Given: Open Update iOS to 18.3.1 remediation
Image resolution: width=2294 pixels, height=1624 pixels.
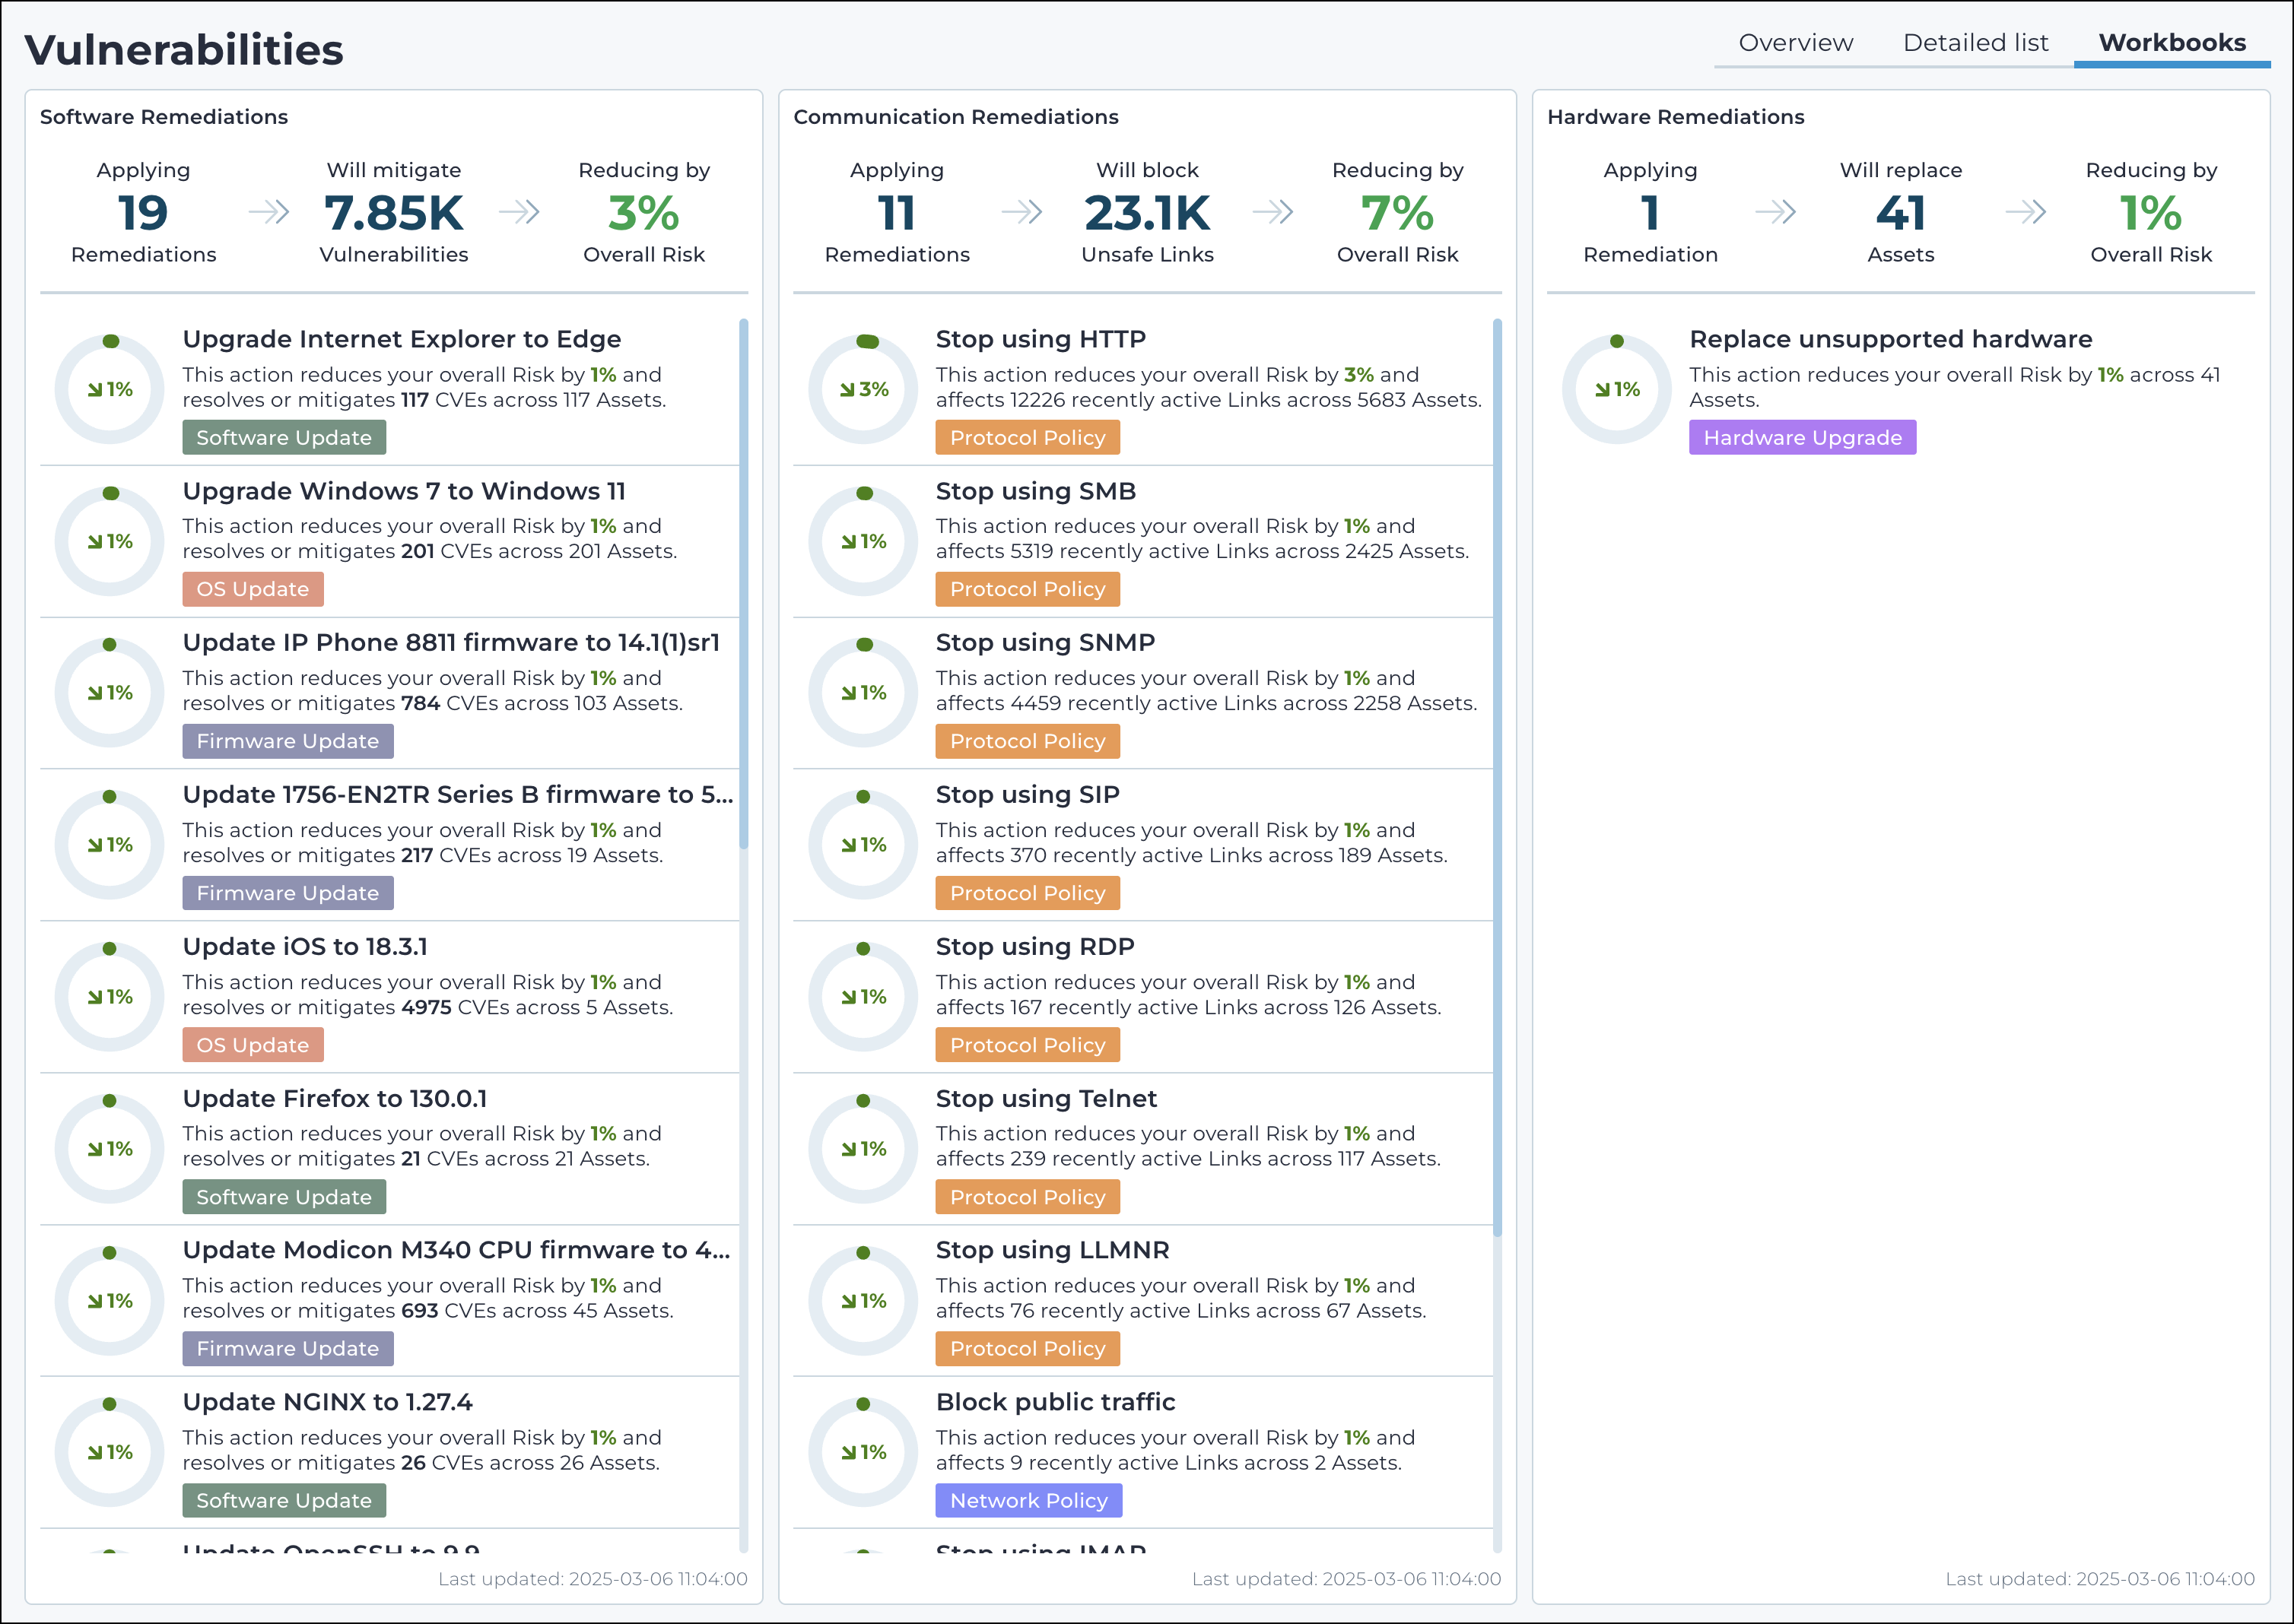Looking at the screenshot, I should [x=305, y=947].
